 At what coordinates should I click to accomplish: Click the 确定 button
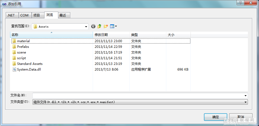point(216,117)
